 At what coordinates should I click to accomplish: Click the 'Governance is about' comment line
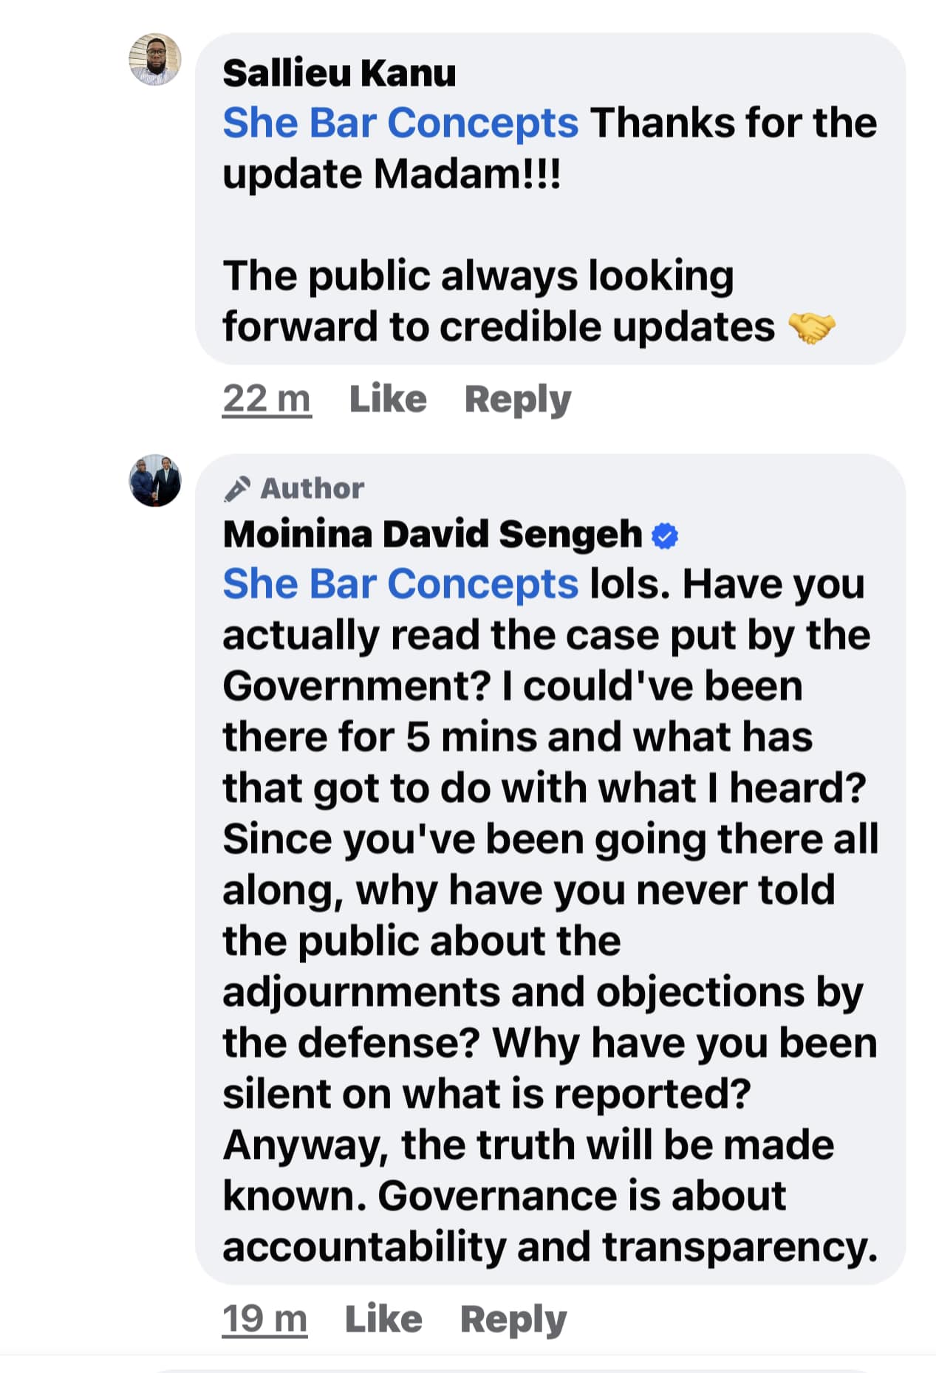click(x=505, y=1196)
